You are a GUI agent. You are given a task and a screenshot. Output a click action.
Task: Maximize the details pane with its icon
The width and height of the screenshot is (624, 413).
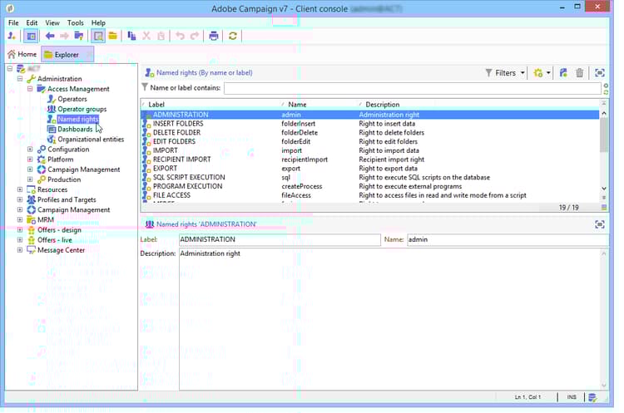599,224
